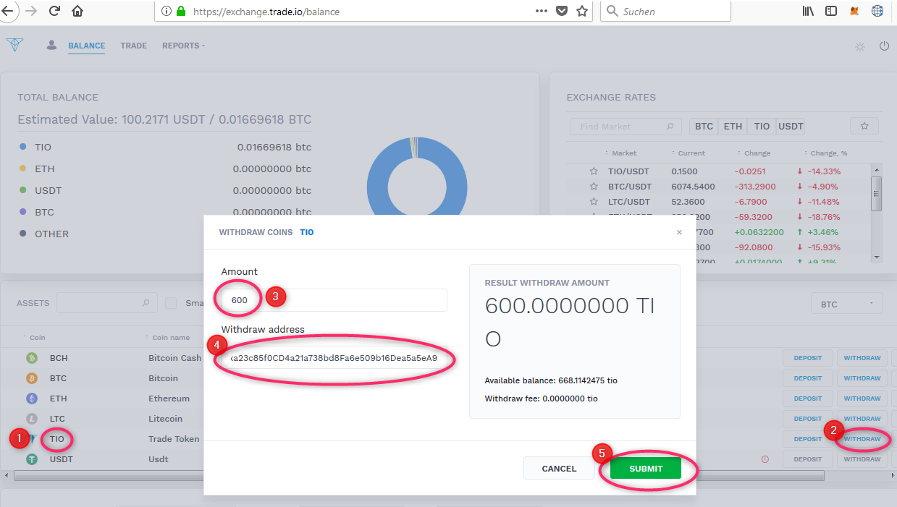Sort by Market column header
This screenshot has height=507, width=897.
pyautogui.click(x=623, y=153)
